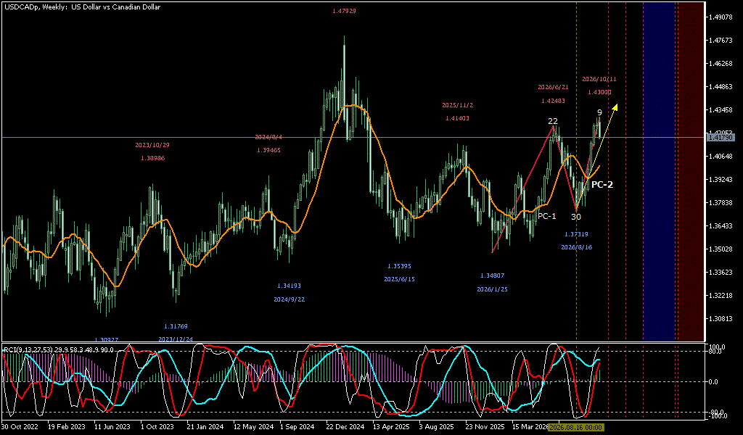Click 11 Jun 2023 on time axis
This screenshot has width=743, height=435.
tap(112, 426)
